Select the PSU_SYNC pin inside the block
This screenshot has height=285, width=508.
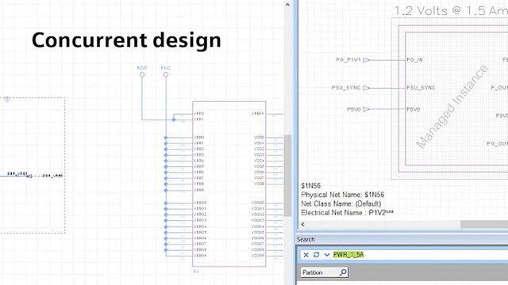[421, 88]
